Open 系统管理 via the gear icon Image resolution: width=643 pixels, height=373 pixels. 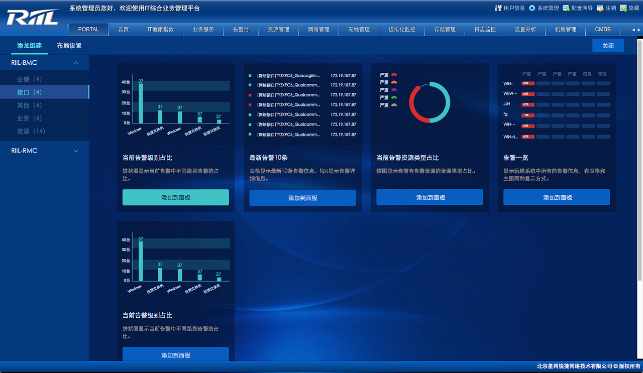pyautogui.click(x=532, y=8)
